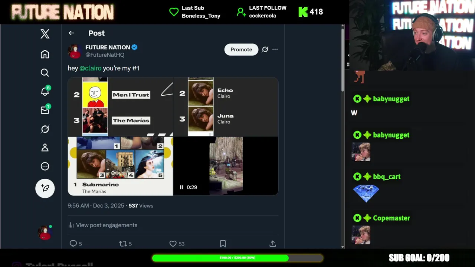Click the 537 Views count
Image resolution: width=475 pixels, height=267 pixels.
[x=141, y=205]
